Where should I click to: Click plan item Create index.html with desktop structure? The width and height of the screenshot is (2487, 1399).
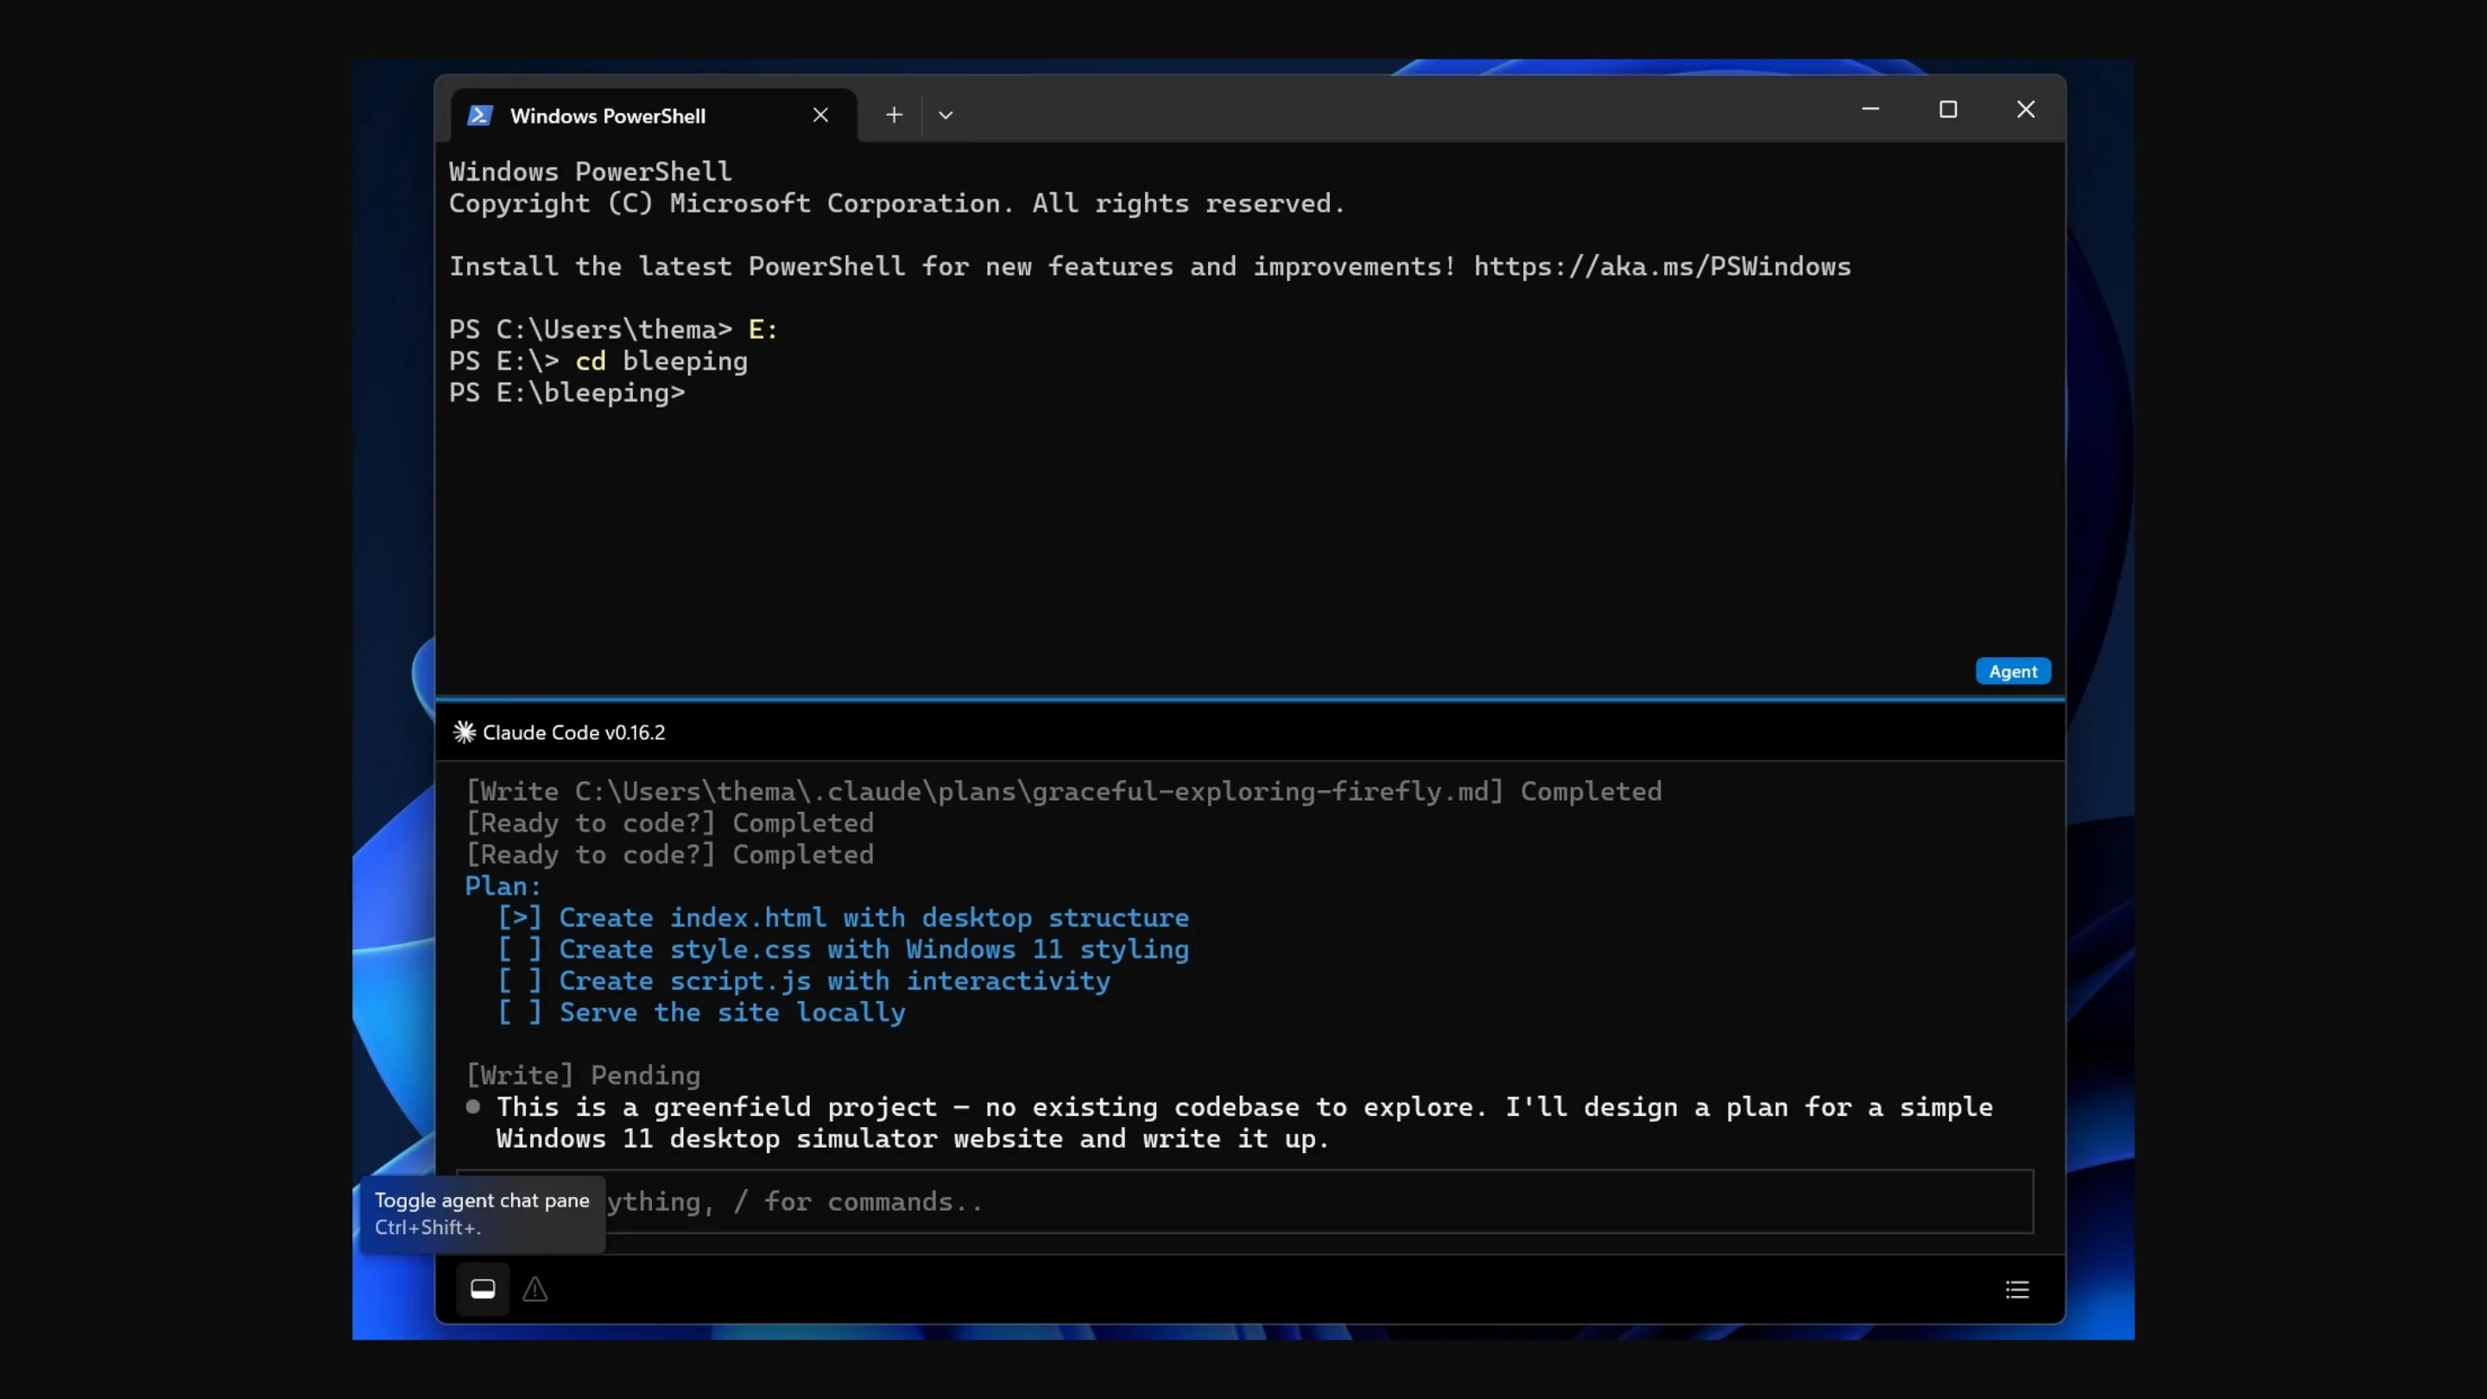[843, 917]
